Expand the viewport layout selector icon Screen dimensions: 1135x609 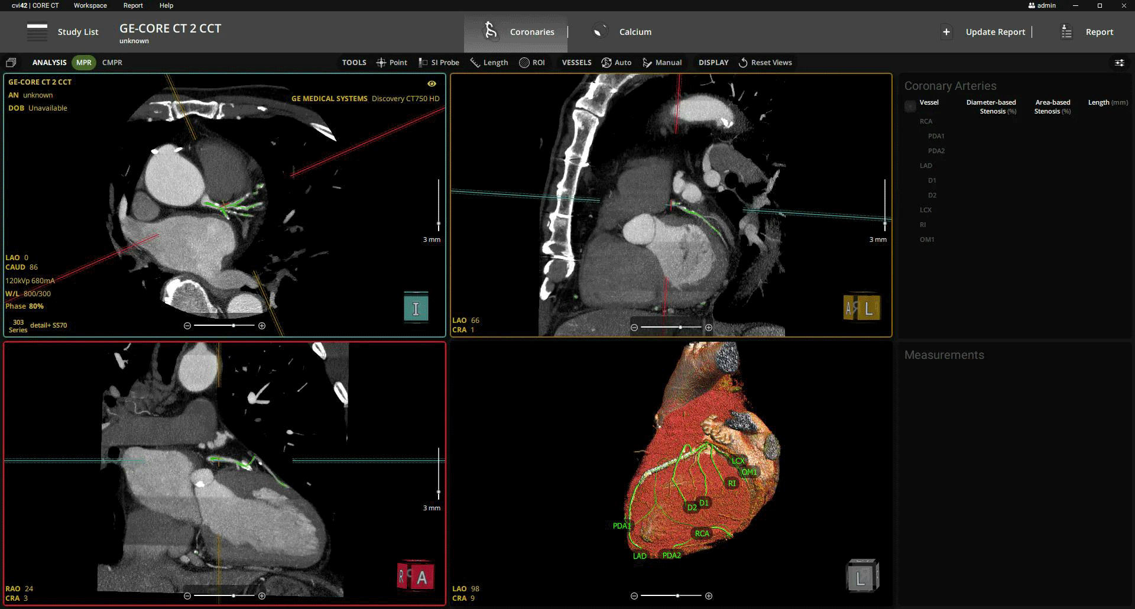[11, 63]
